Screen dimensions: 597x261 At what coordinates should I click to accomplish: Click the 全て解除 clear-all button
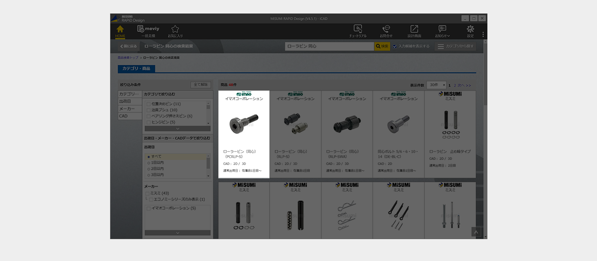pyautogui.click(x=201, y=85)
